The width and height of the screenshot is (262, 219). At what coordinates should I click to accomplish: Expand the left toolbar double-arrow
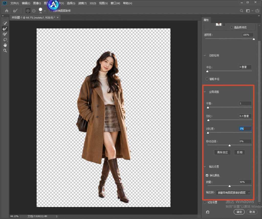[x=3, y=16]
